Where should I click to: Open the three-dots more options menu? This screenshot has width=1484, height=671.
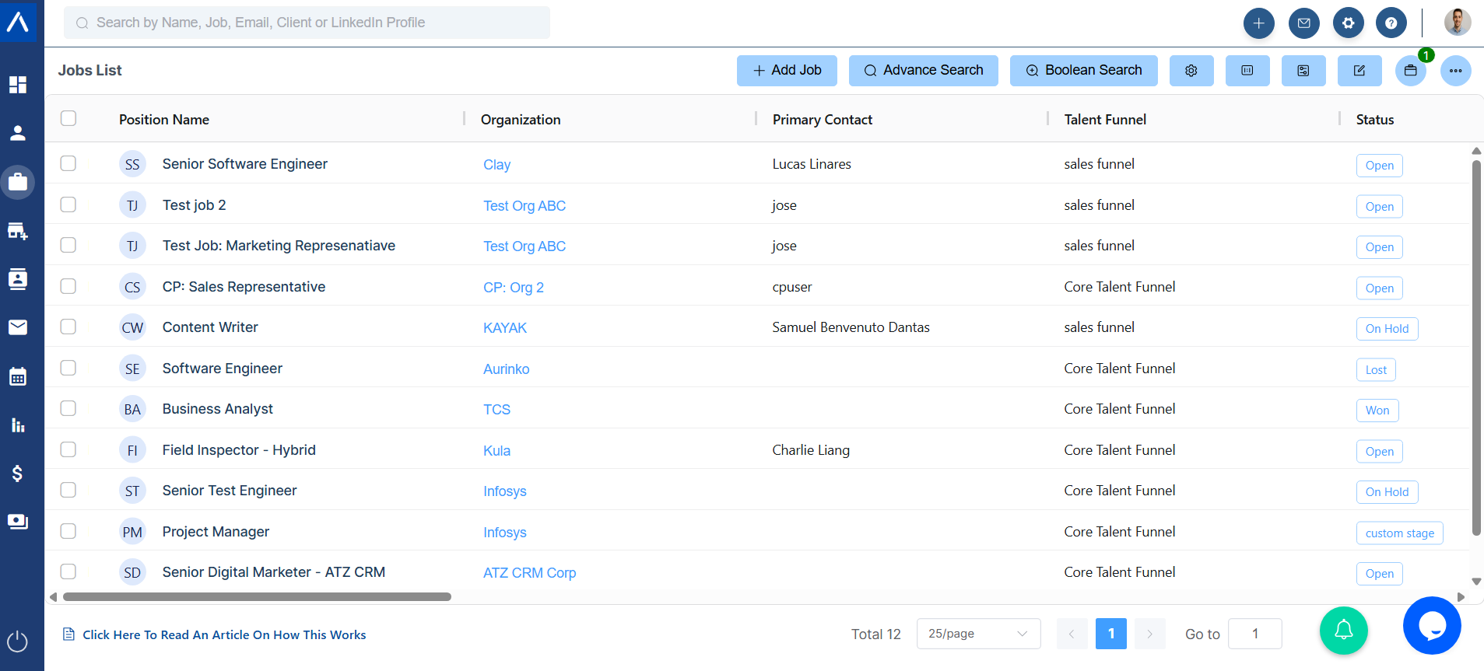[x=1455, y=71]
